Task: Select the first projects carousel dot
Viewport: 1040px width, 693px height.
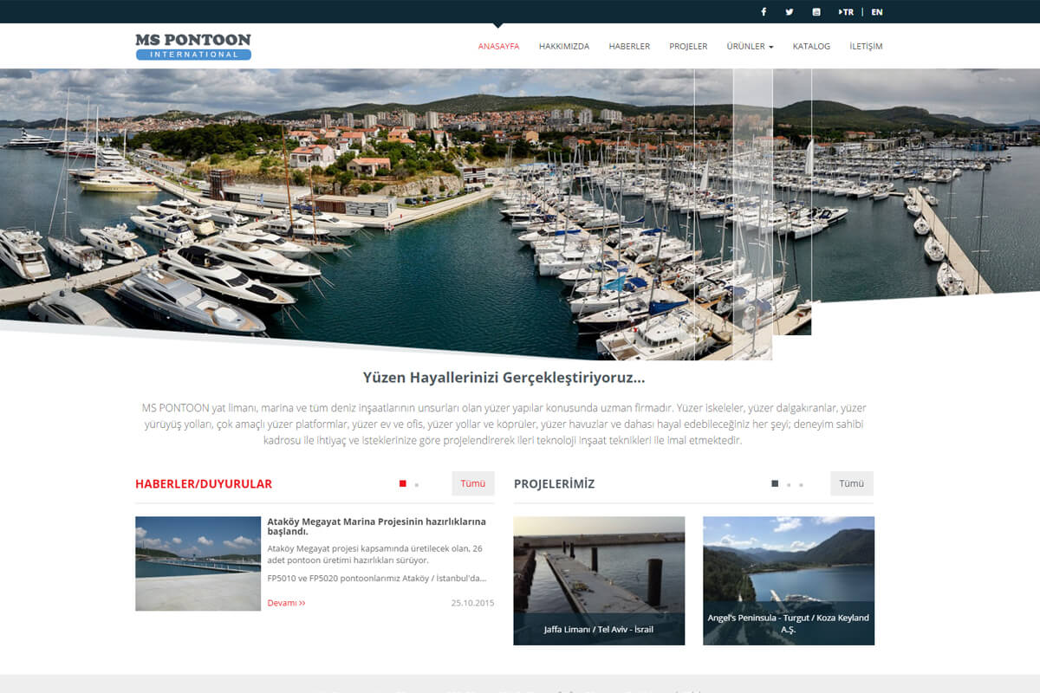Action: 775,484
